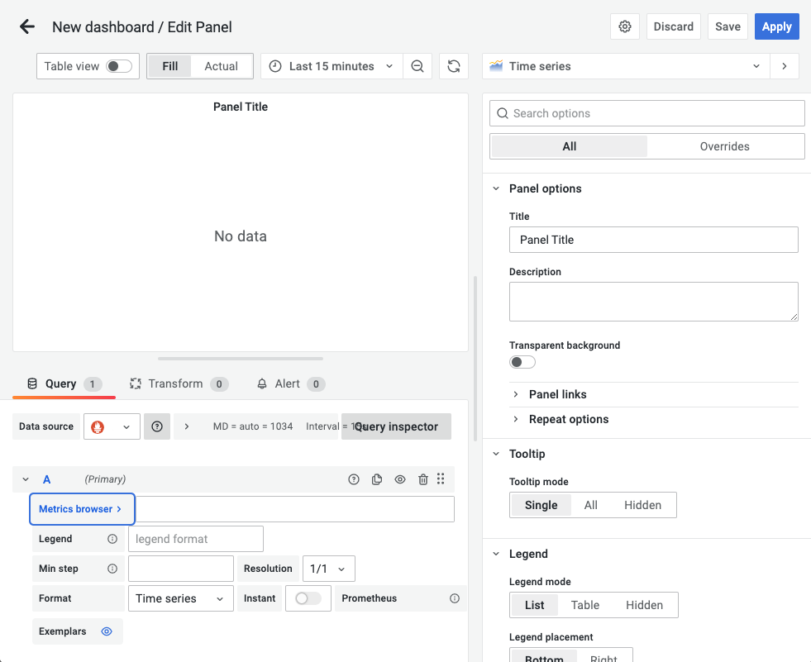Toggle the Instant query switch
Viewport: 811px width, 662px height.
308,598
